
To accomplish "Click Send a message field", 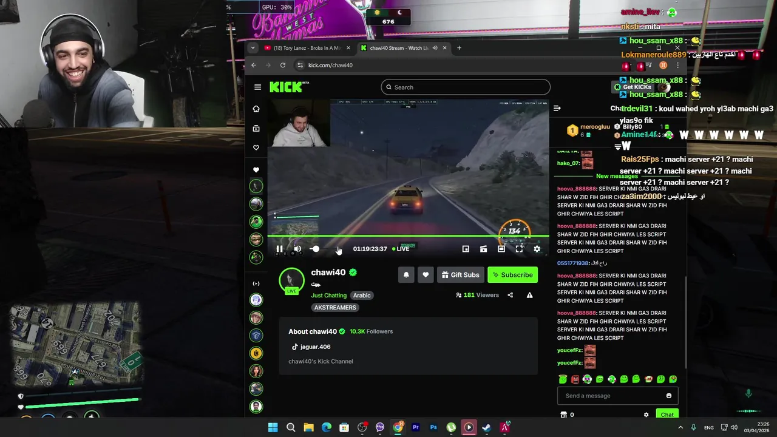I will [617, 396].
